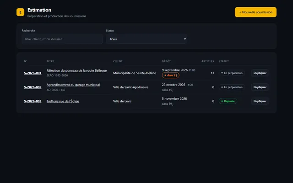Click the 'dans 59 j' countdown text

(x=168, y=104)
